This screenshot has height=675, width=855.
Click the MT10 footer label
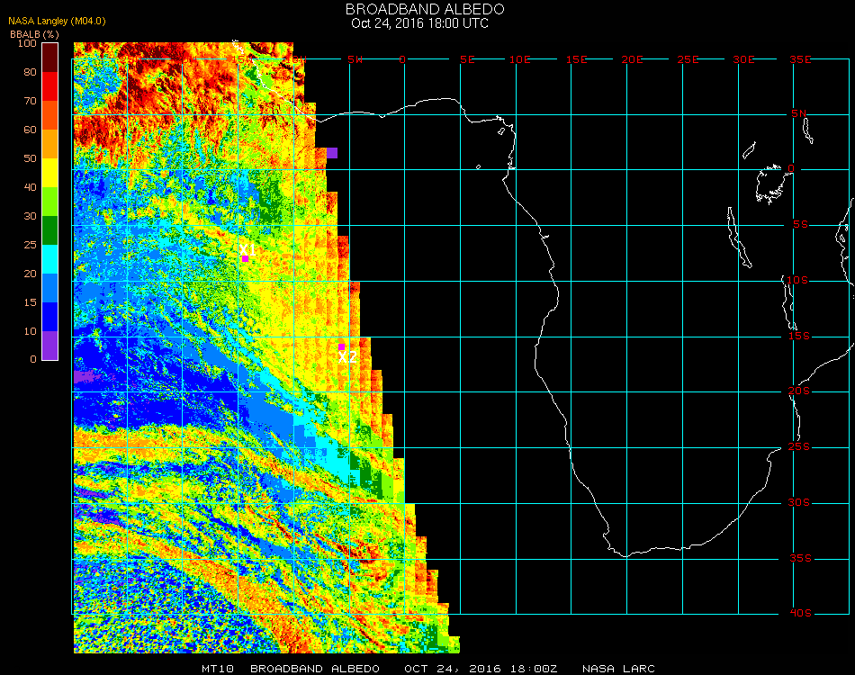click(x=218, y=669)
